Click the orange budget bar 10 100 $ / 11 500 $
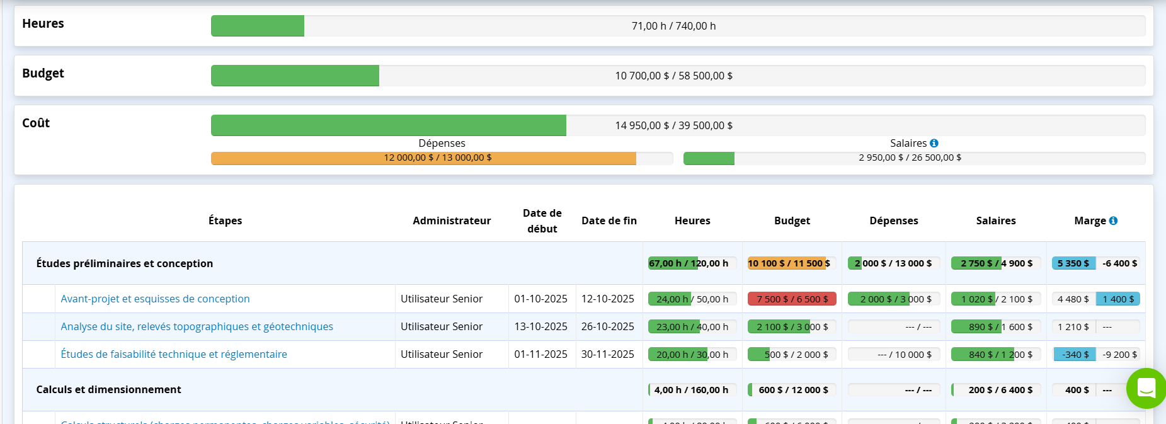 click(792, 263)
